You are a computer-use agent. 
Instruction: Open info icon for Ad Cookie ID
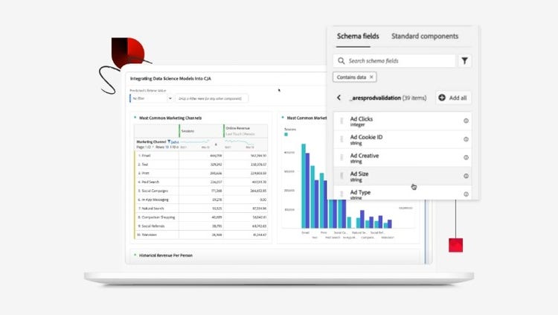466,139
